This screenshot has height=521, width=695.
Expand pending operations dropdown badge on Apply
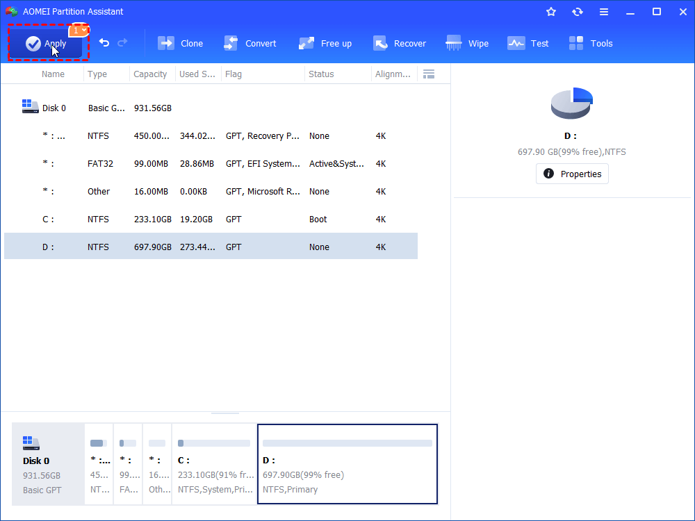click(x=79, y=31)
